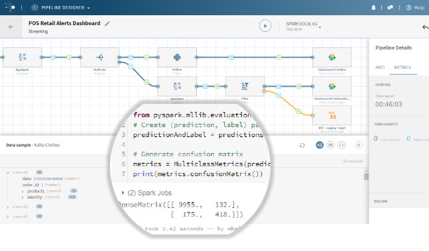Select the Python processor node

(177, 57)
